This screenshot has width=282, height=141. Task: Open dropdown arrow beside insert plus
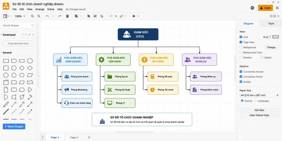(138, 16)
